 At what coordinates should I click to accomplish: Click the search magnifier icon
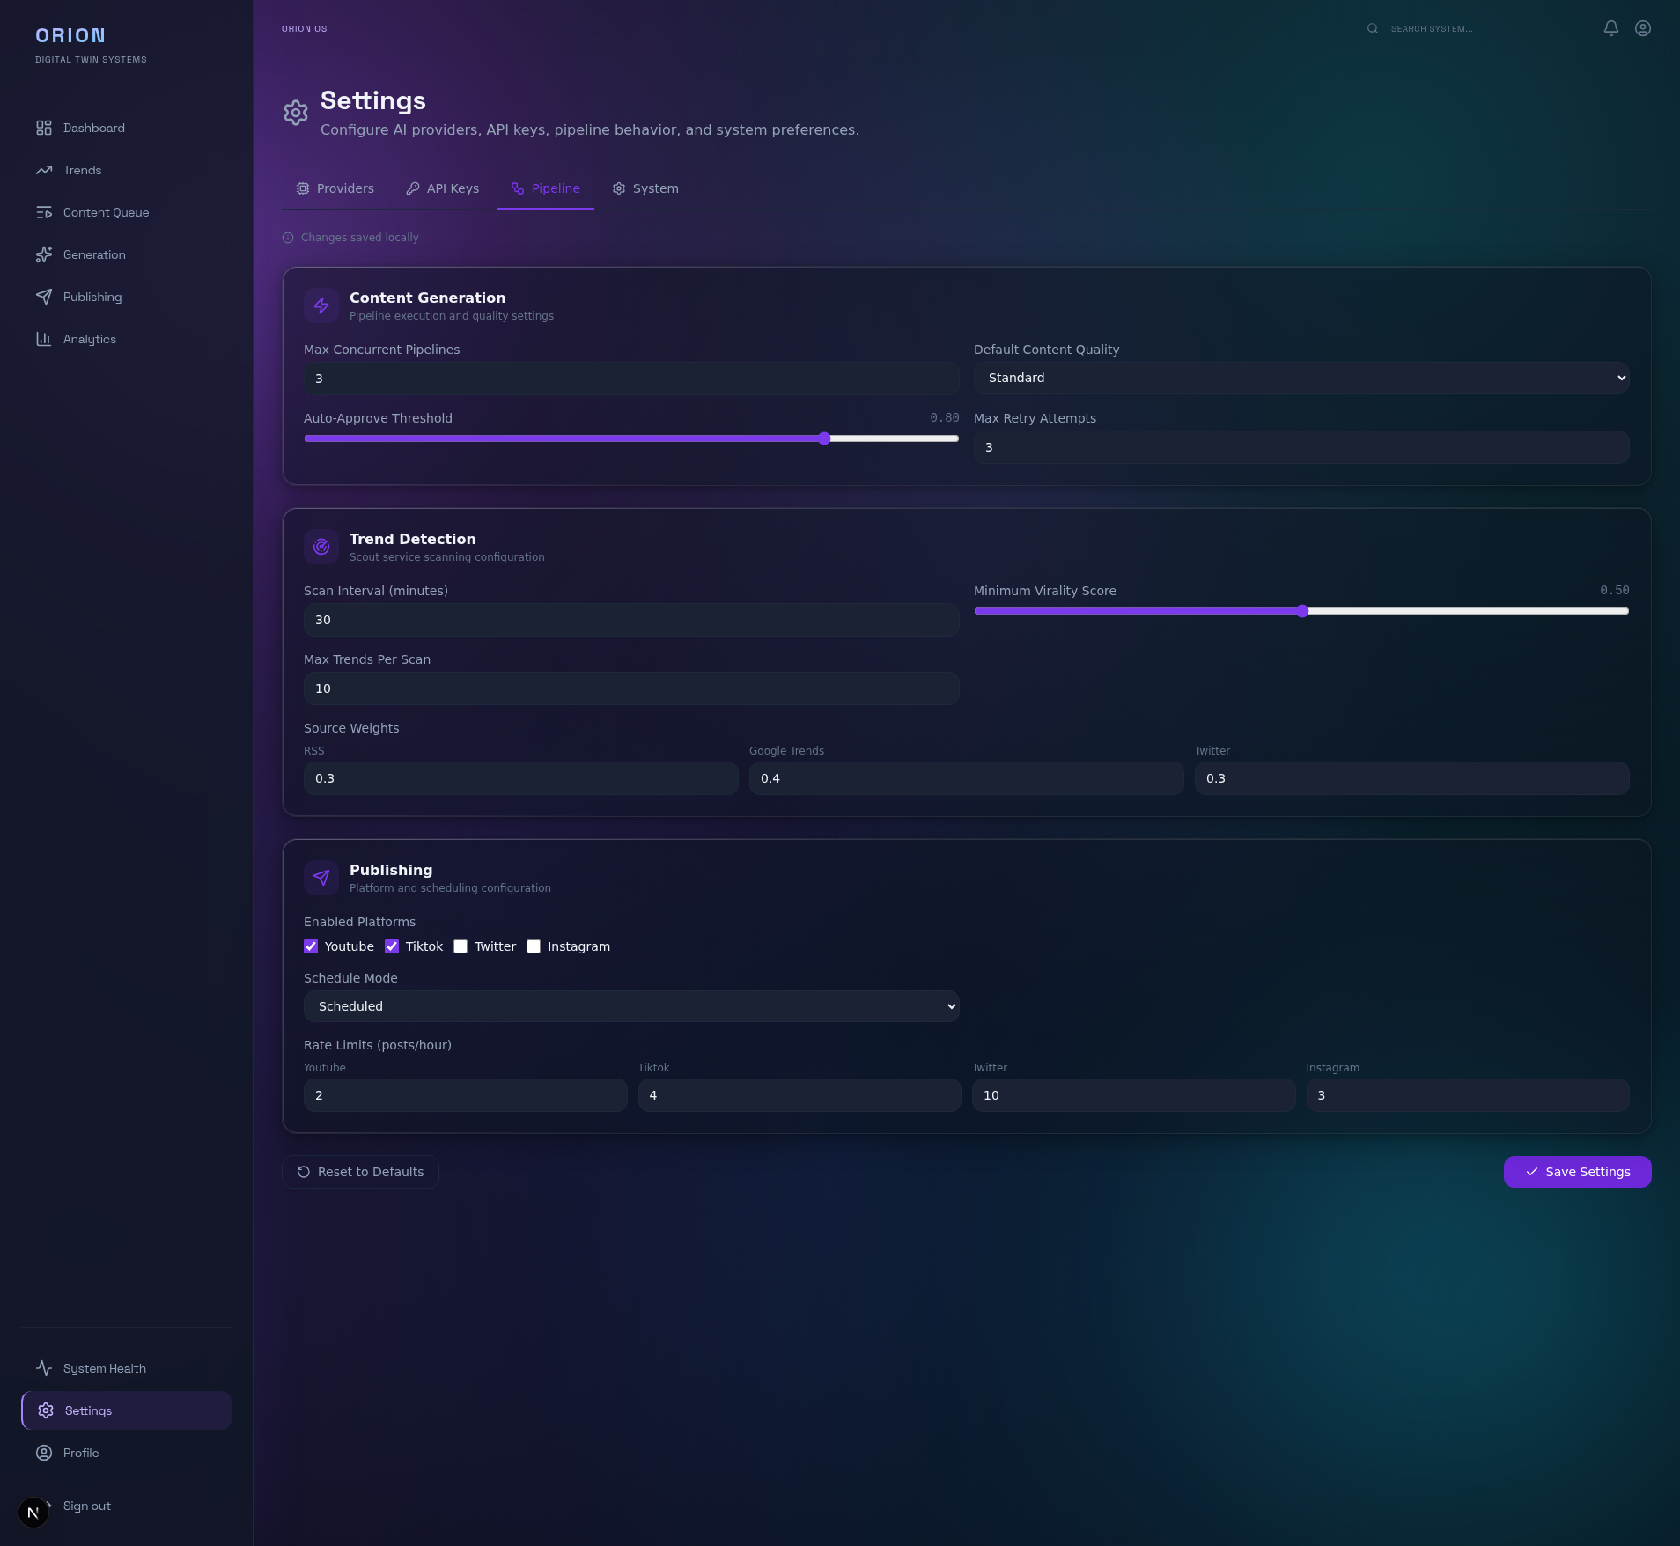coord(1373,28)
